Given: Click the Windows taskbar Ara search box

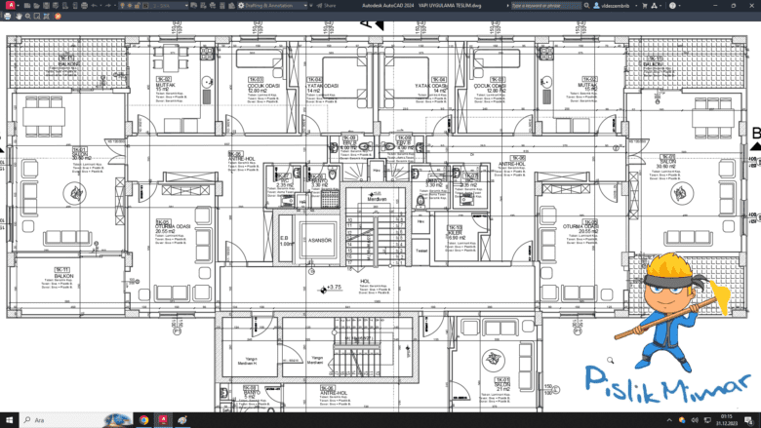Looking at the screenshot, I should coord(59,419).
